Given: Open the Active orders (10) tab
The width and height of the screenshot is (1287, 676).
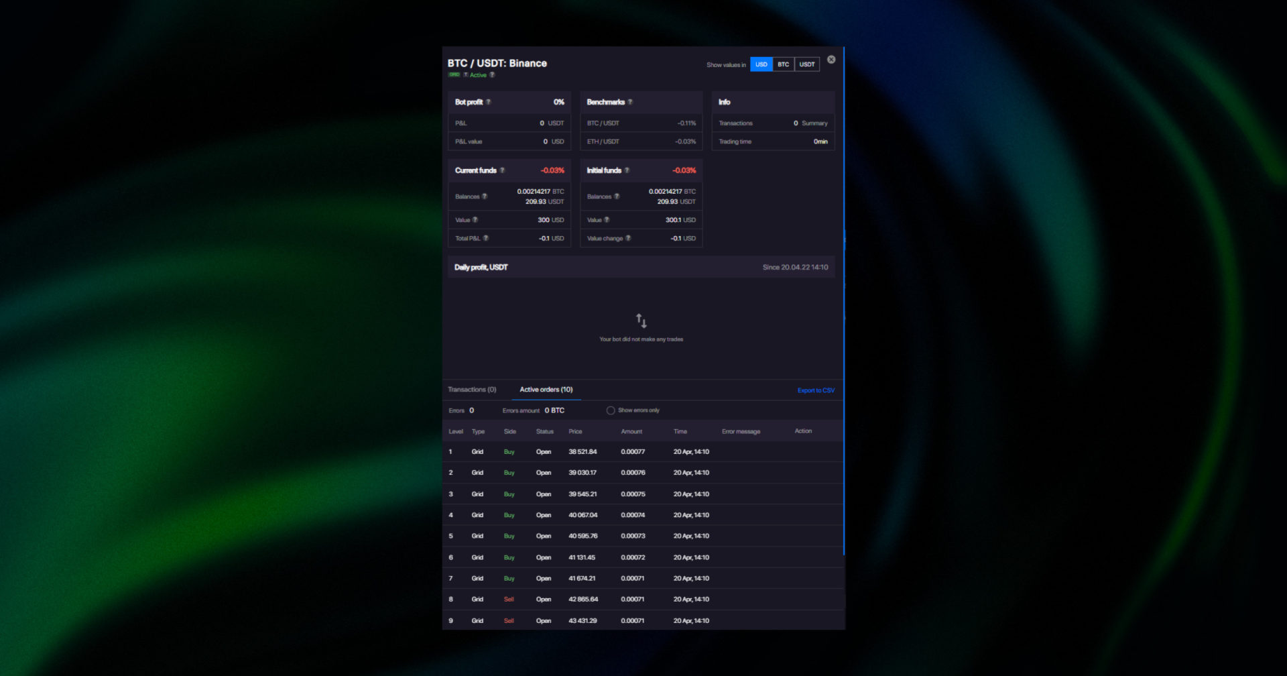Looking at the screenshot, I should [546, 390].
